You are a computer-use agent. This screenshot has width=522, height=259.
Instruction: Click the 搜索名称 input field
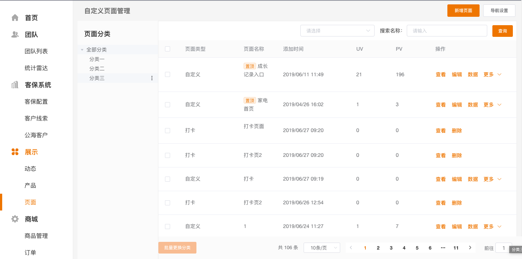tap(447, 31)
